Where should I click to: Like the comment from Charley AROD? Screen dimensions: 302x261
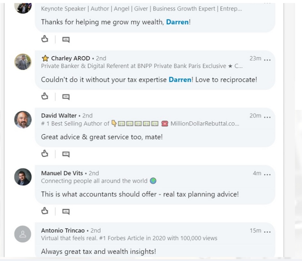(x=45, y=96)
